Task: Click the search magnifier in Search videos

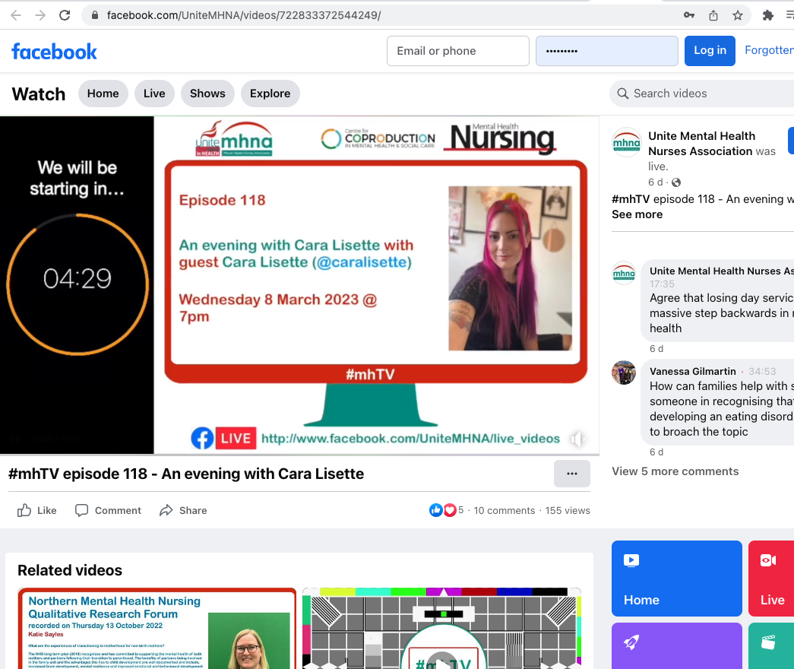Action: click(623, 94)
